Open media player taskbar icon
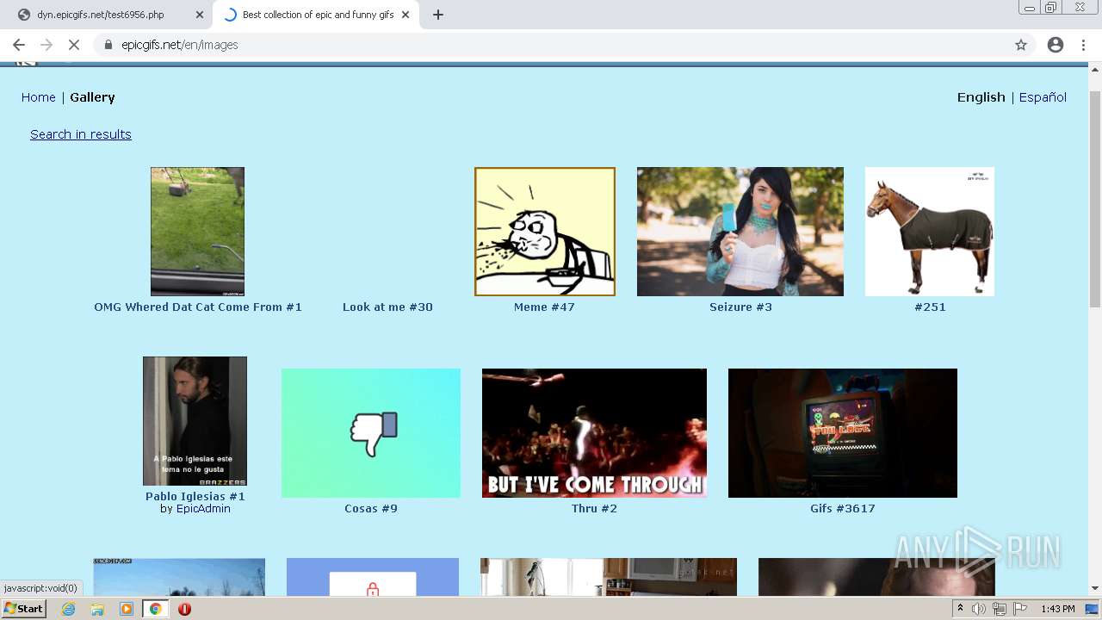1102x620 pixels. [x=127, y=609]
